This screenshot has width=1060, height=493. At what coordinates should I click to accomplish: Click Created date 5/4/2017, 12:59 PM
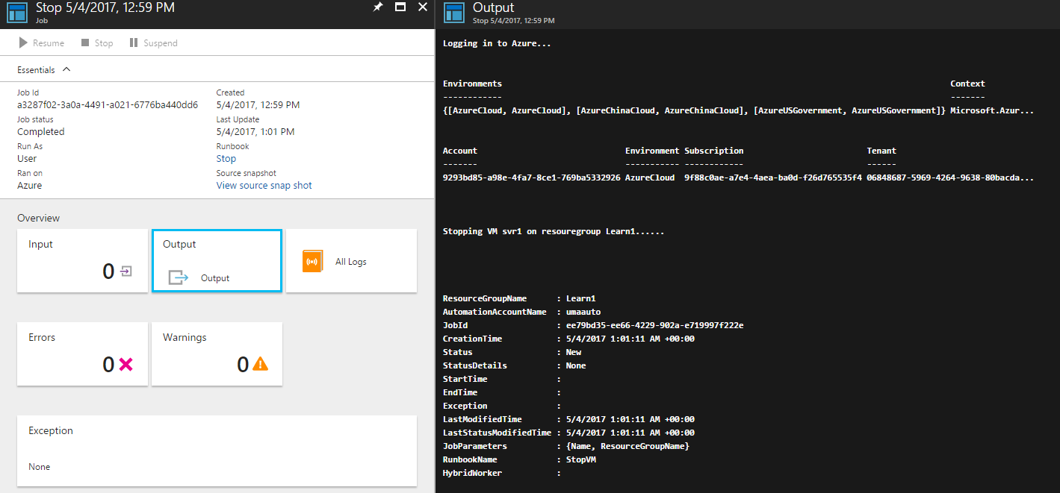258,105
